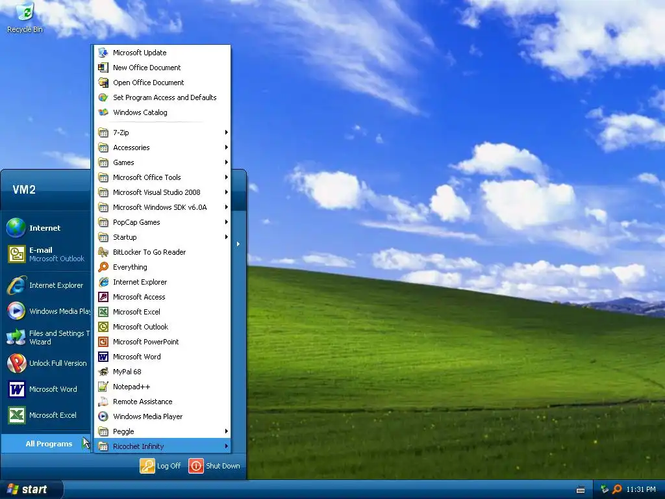Expand the Microsoft Visual Studio 2008 submenu arrow

(227, 192)
